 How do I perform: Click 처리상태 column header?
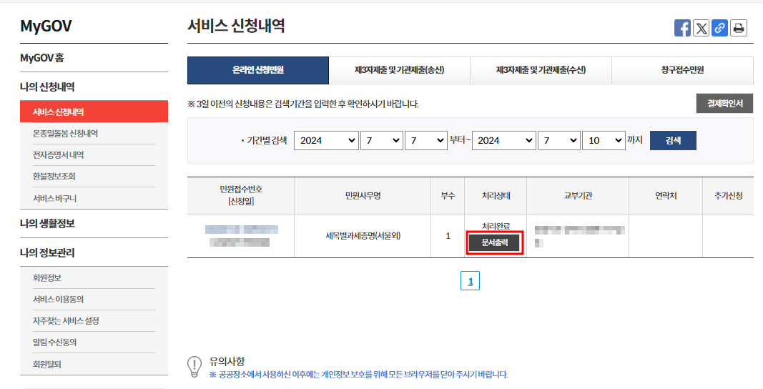[496, 196]
